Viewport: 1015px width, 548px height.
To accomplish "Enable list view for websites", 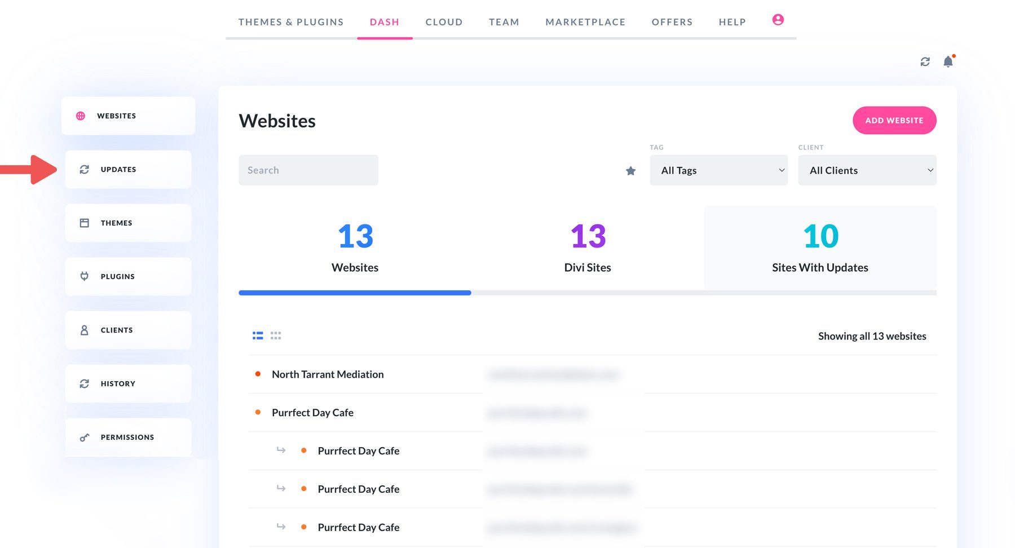I will pos(258,335).
